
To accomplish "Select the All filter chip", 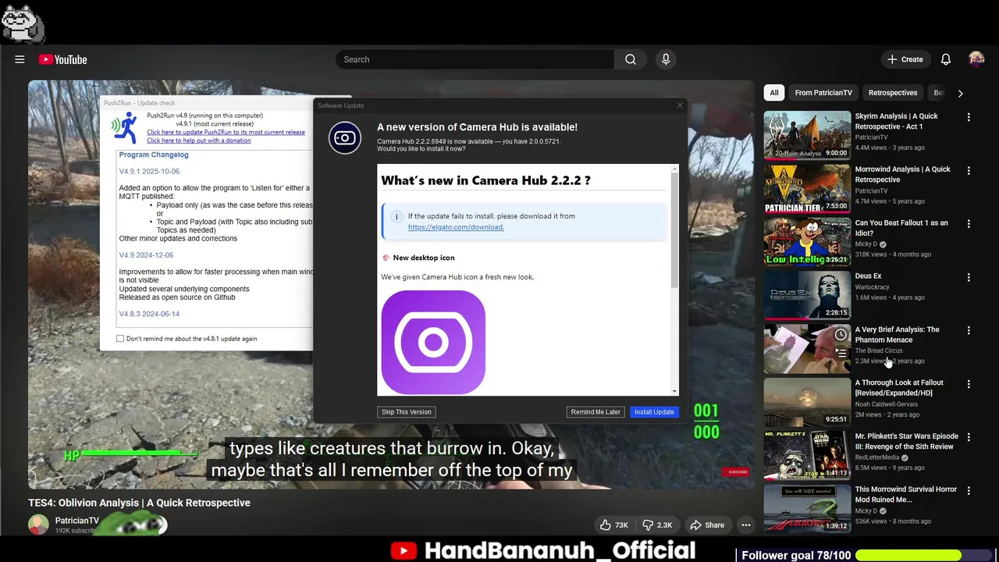I will 774,93.
